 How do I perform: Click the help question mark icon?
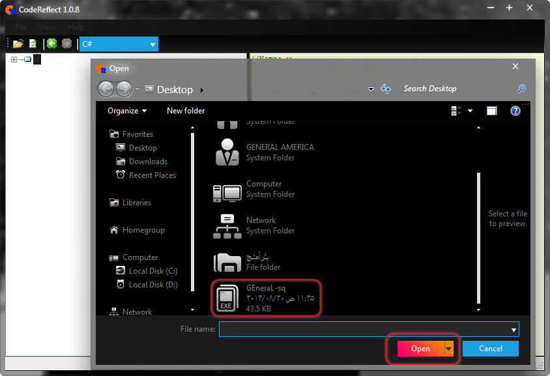(x=515, y=111)
